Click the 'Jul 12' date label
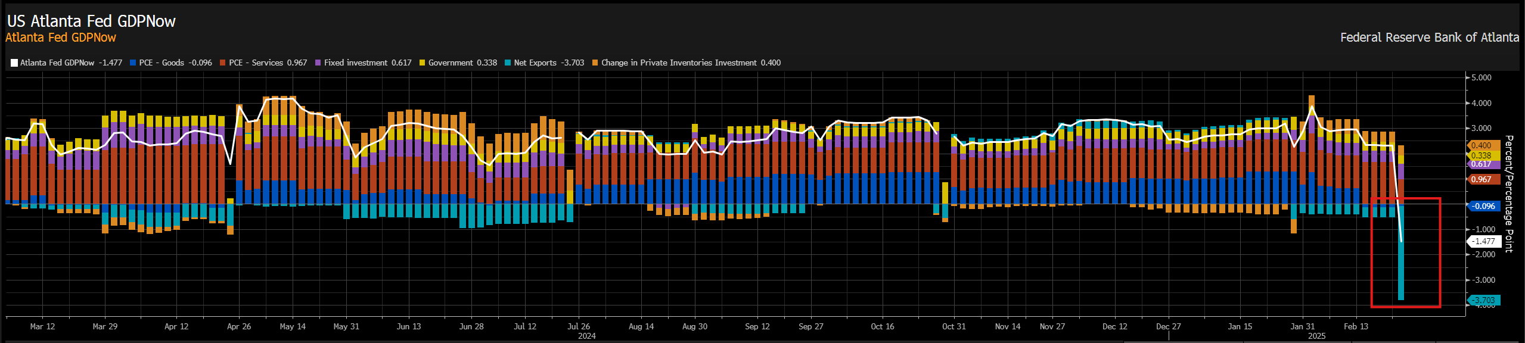This screenshot has height=343, width=1525. 525,326
